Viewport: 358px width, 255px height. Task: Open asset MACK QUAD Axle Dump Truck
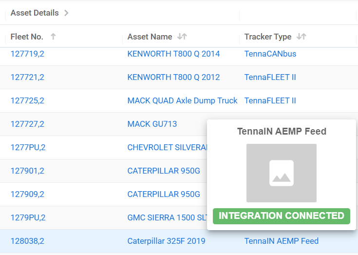(183, 101)
